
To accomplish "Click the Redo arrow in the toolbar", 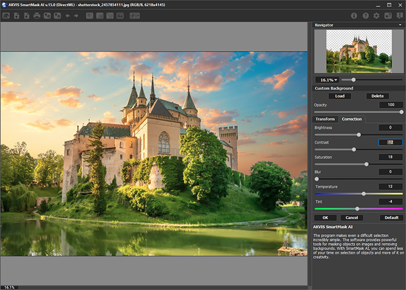I will click(x=77, y=16).
